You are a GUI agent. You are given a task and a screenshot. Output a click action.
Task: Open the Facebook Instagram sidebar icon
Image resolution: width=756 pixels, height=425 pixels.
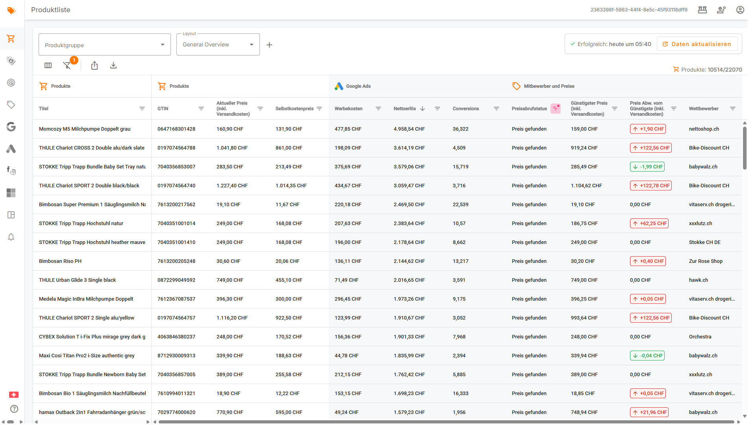[11, 170]
